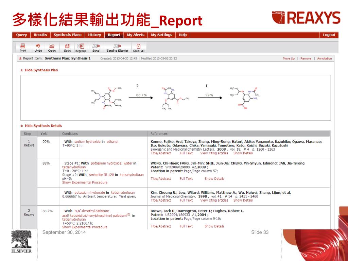Image resolution: width=348 pixels, height=261 pixels.
Task: Open the My Settings tab
Action: 161,35
